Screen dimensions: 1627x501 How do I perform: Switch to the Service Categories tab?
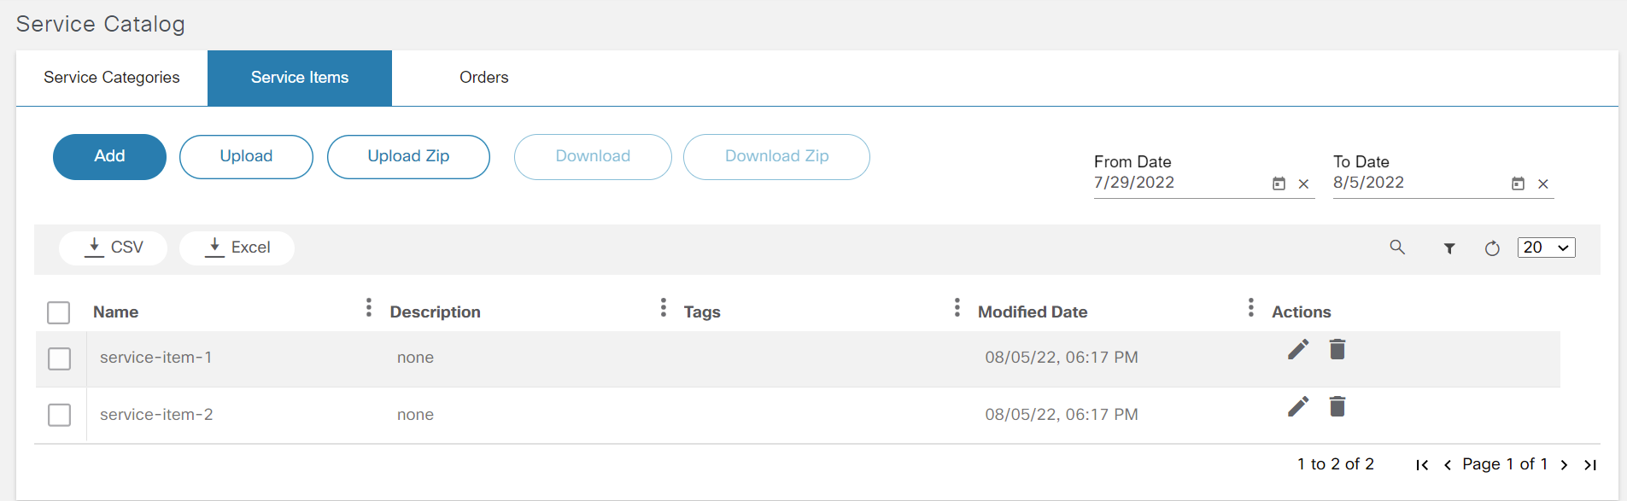(112, 78)
